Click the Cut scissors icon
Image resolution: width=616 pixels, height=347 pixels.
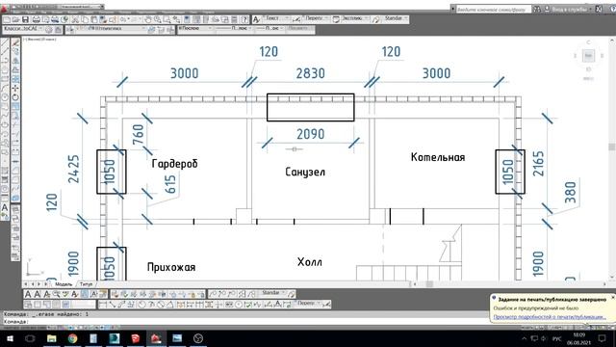click(75, 19)
